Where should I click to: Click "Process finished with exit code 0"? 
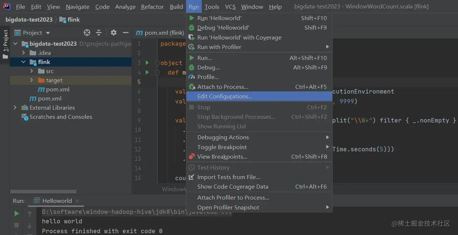tap(102, 231)
